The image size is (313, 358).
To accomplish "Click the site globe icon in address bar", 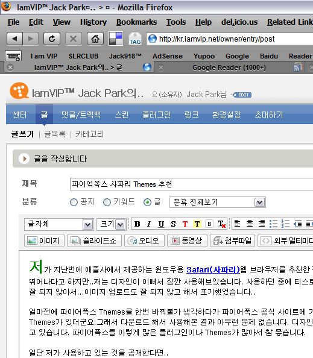I will click(153, 39).
